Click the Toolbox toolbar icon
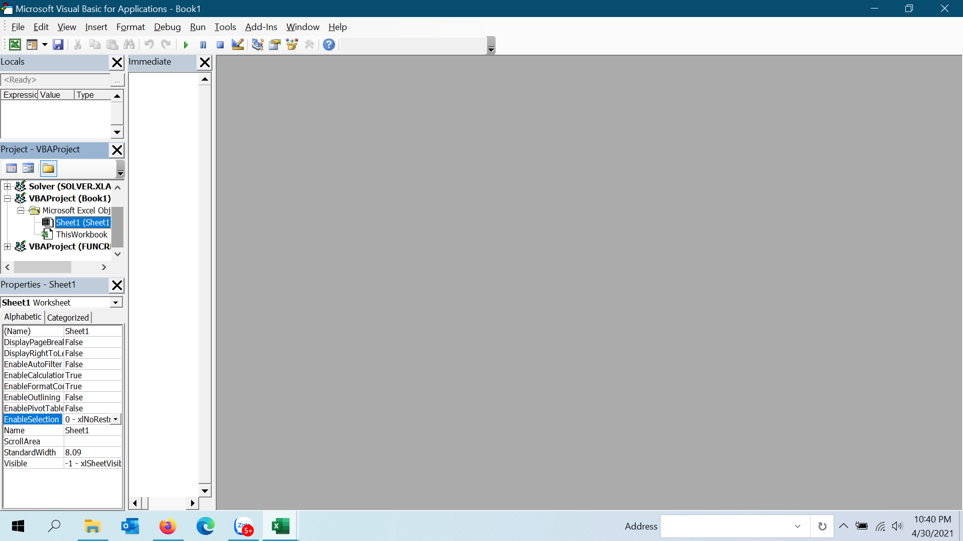 (x=309, y=45)
